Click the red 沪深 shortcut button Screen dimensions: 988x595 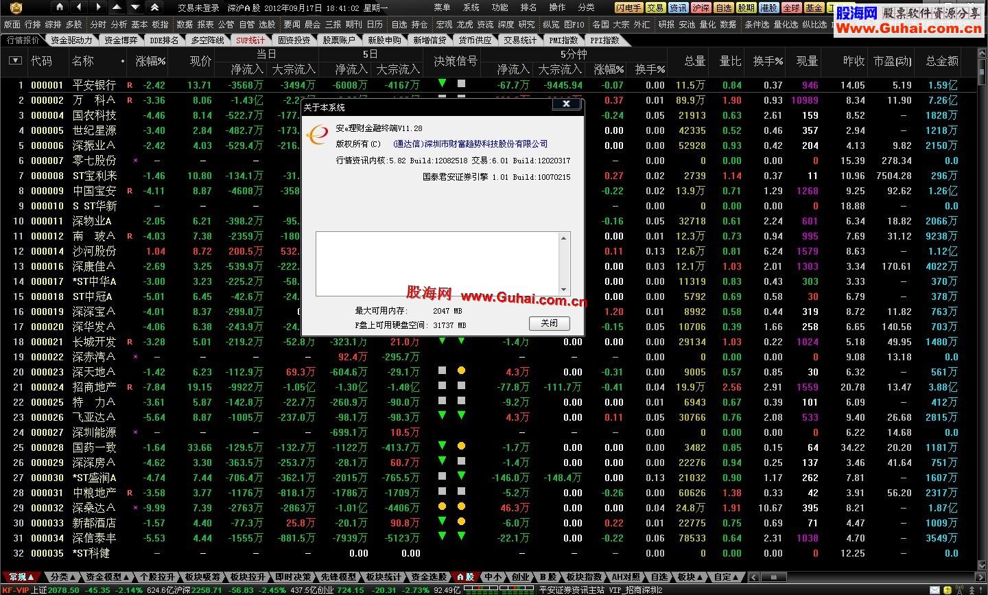coord(701,8)
